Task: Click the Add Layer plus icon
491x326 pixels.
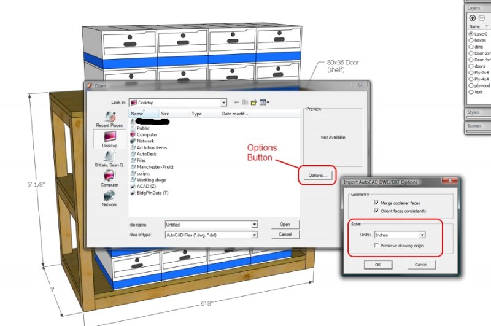Action: 473,18
